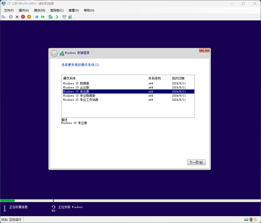
Task: Open the 操作(A) menu
Action: [x=24, y=10]
